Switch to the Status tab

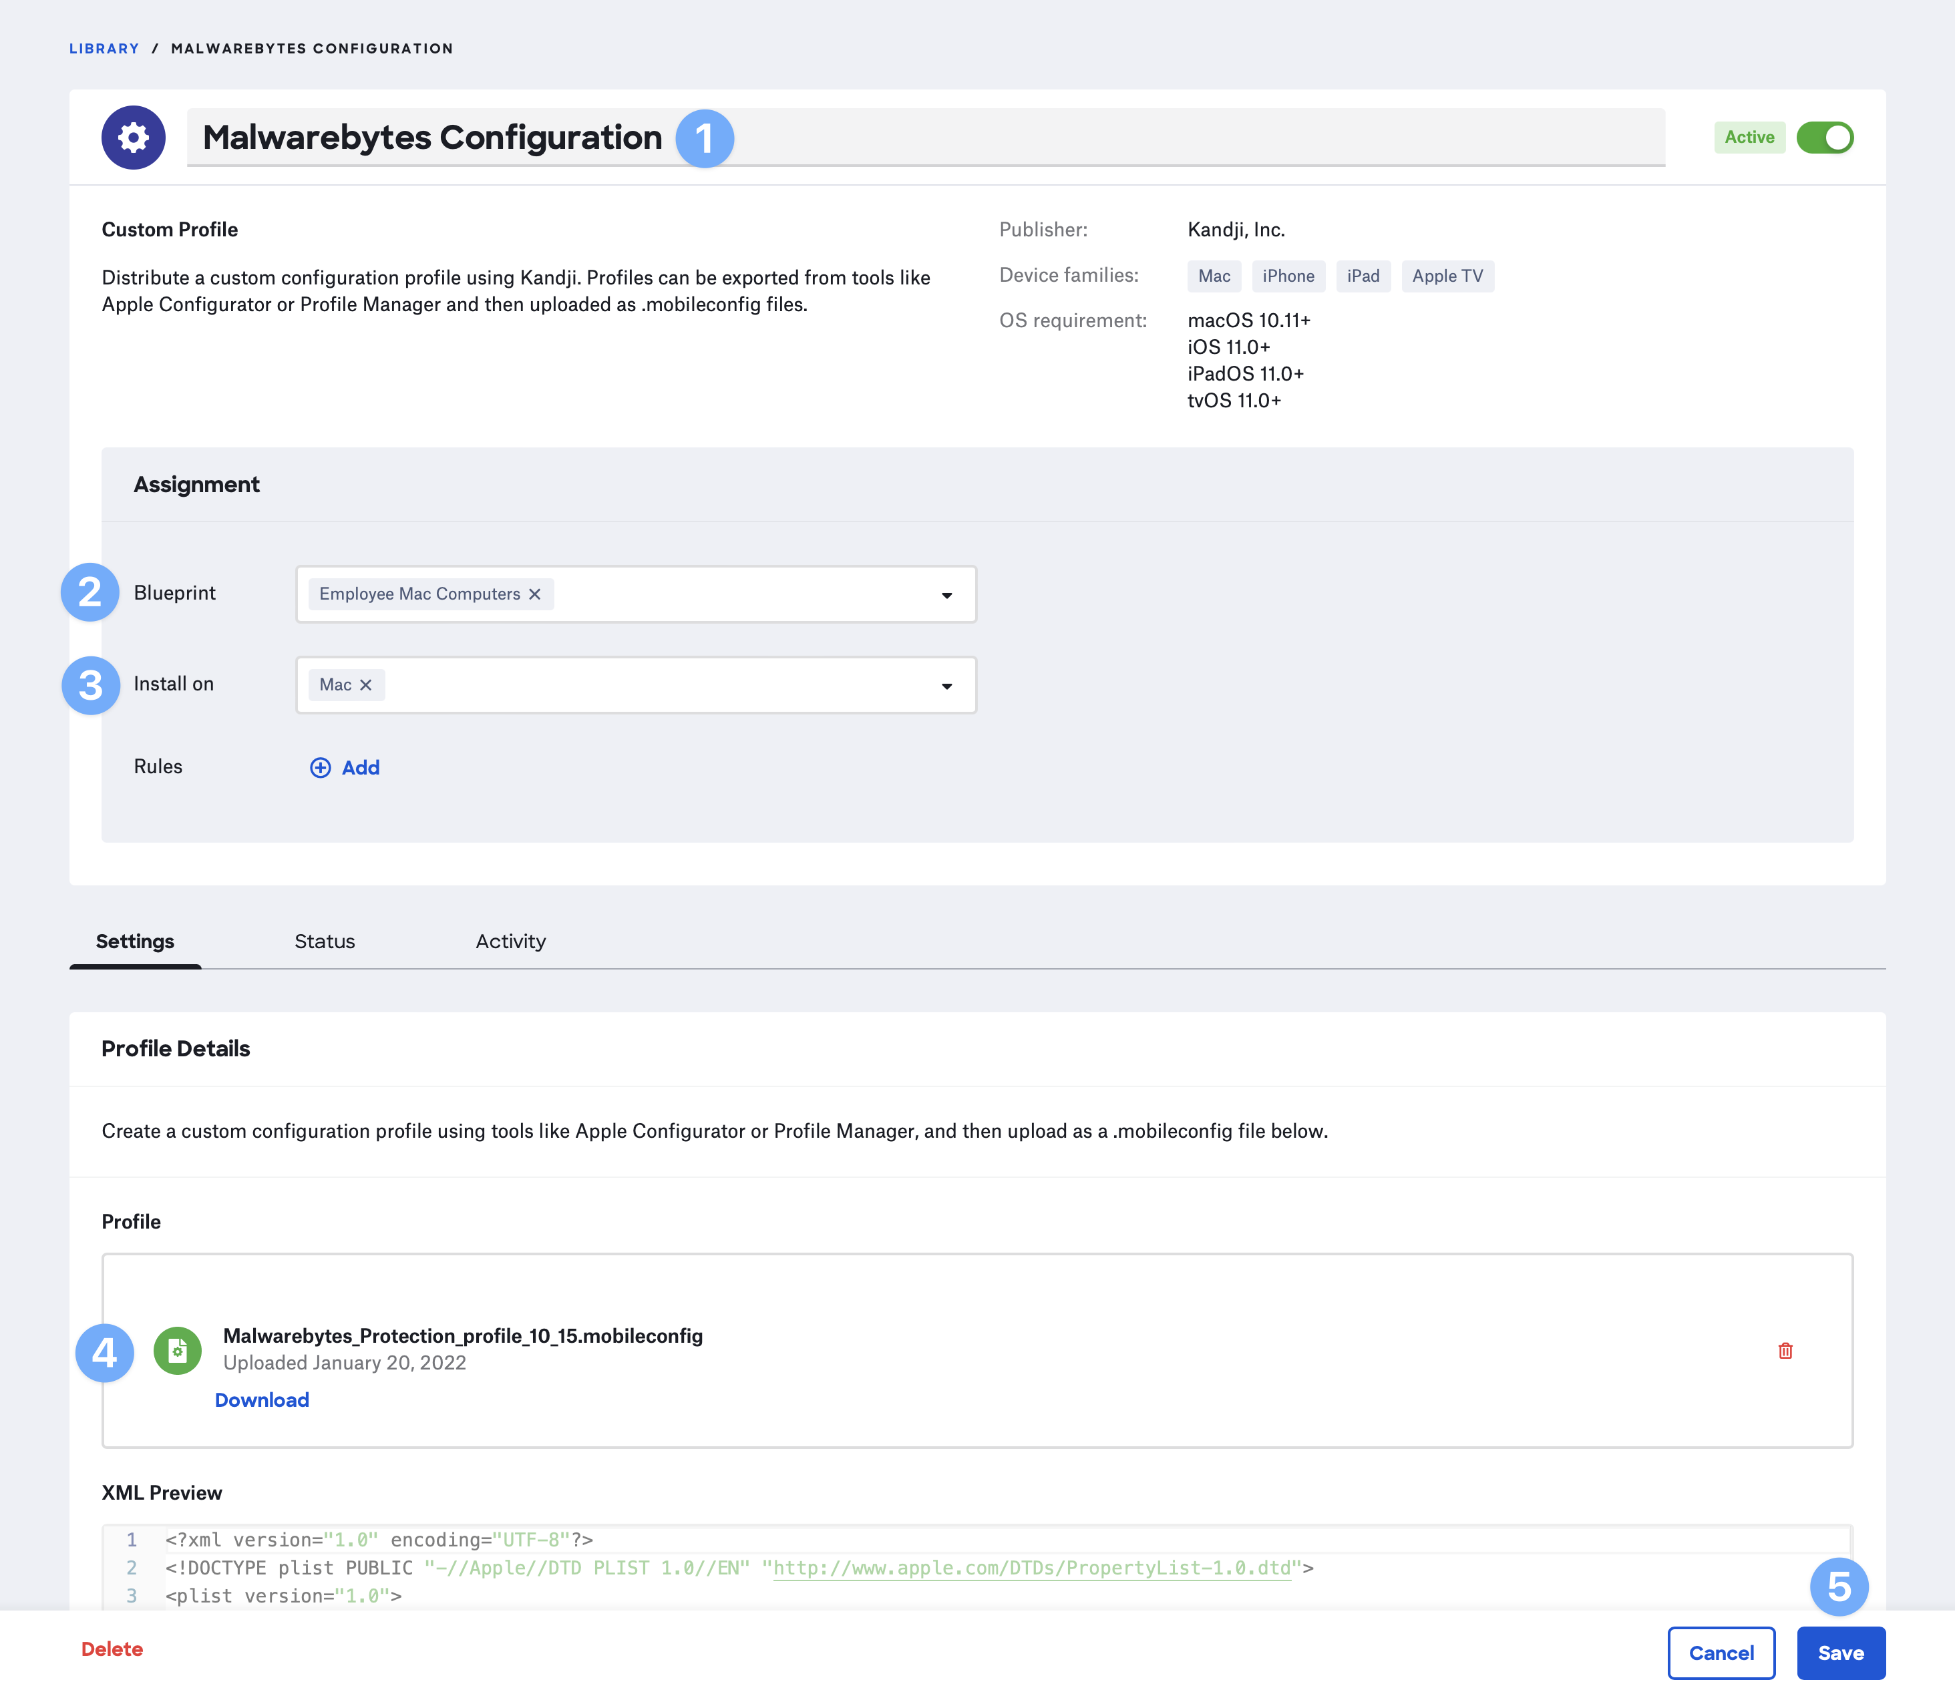click(325, 941)
